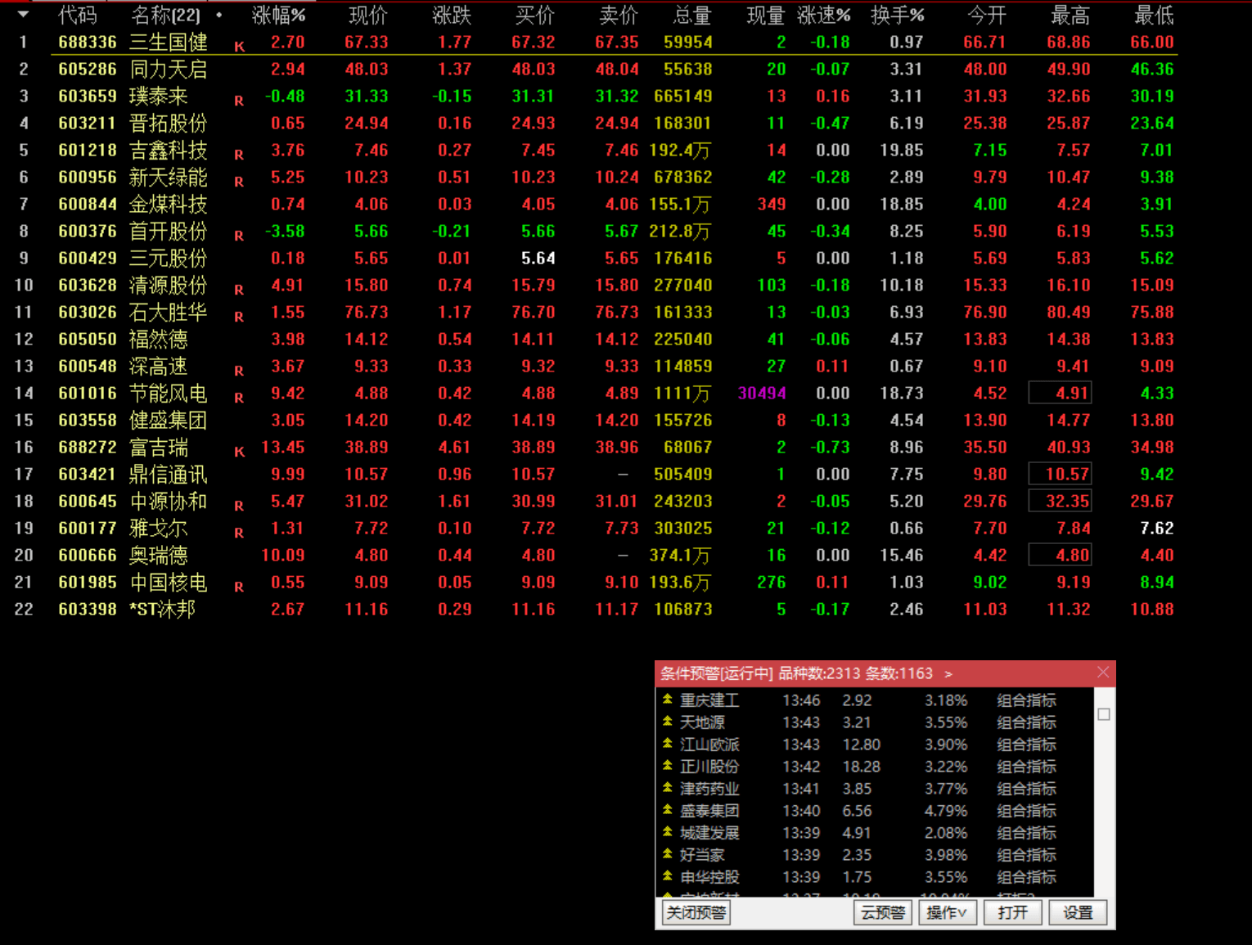The image size is (1252, 945).
Task: Click 组合指标 on the 申华控股 alert row
Action: [1027, 877]
